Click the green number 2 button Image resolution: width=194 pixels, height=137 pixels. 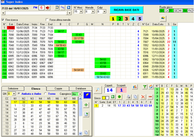coord(120,19)
